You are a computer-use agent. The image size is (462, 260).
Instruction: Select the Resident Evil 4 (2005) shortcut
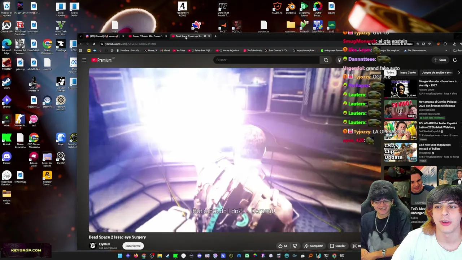pyautogui.click(x=182, y=9)
